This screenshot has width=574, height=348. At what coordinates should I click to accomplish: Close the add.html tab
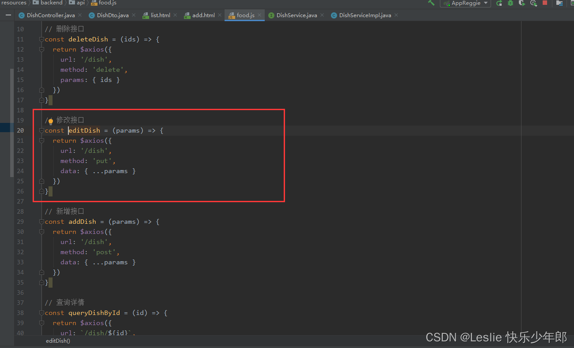(220, 15)
